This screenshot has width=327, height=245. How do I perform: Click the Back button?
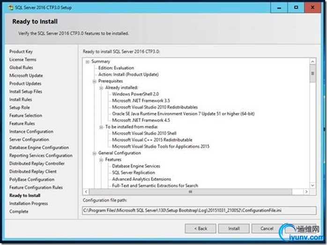(x=201, y=229)
